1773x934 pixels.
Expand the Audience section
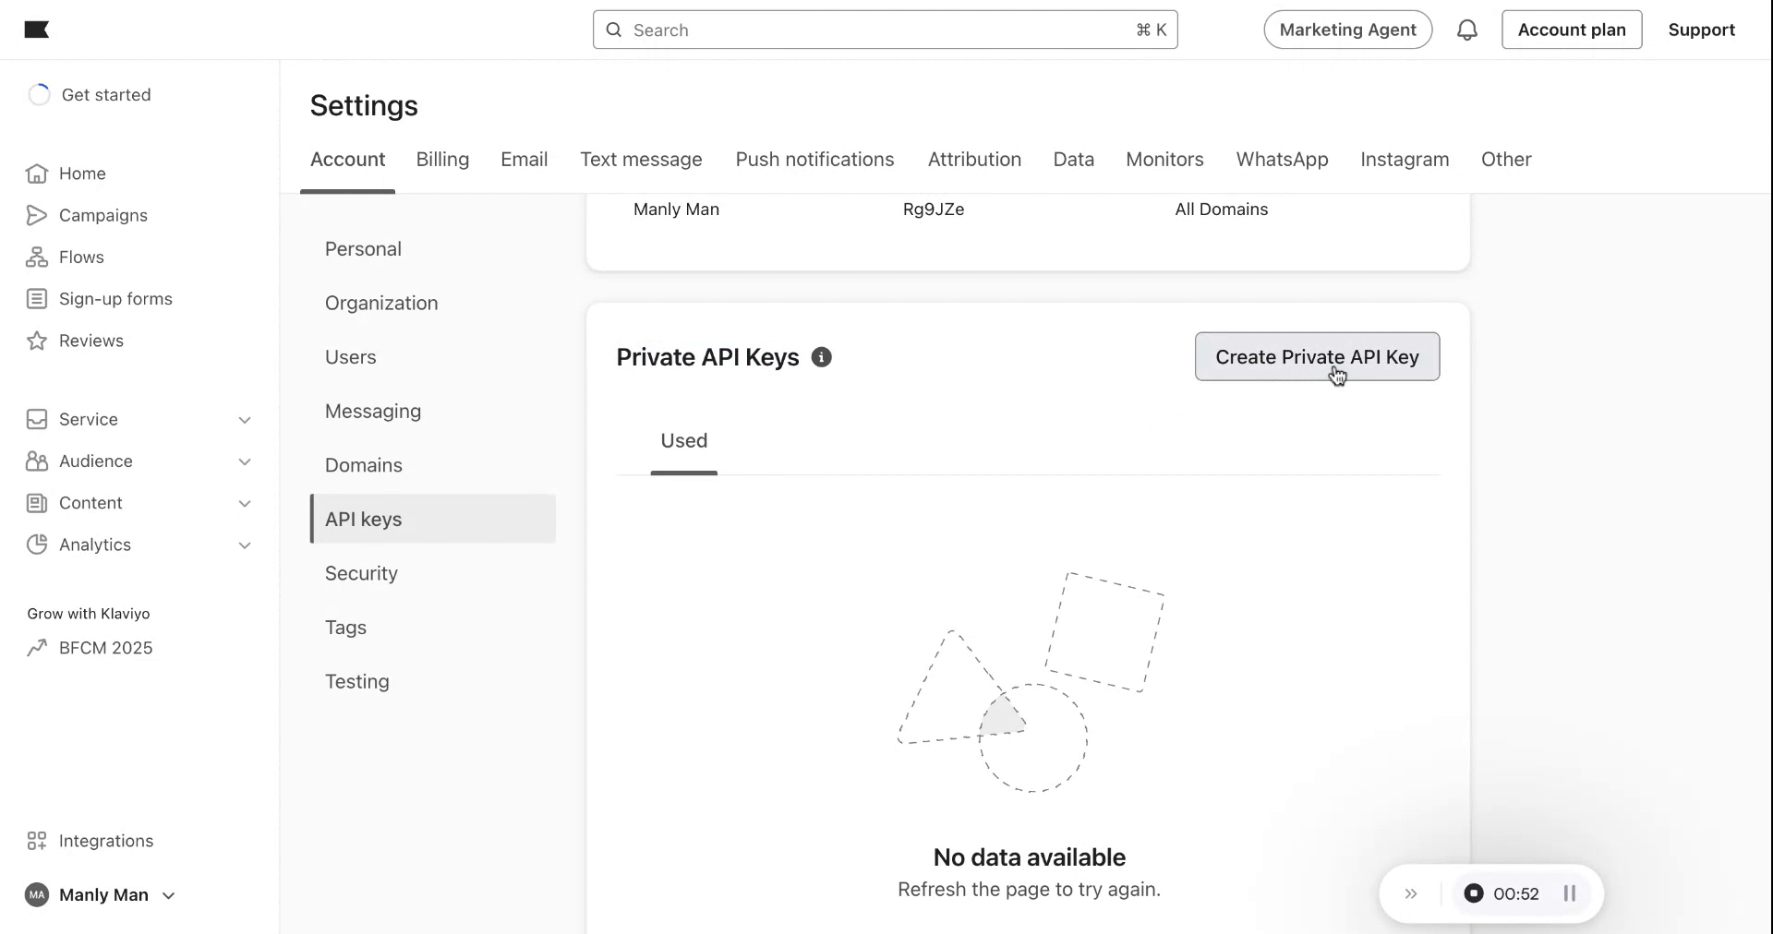pyautogui.click(x=245, y=461)
